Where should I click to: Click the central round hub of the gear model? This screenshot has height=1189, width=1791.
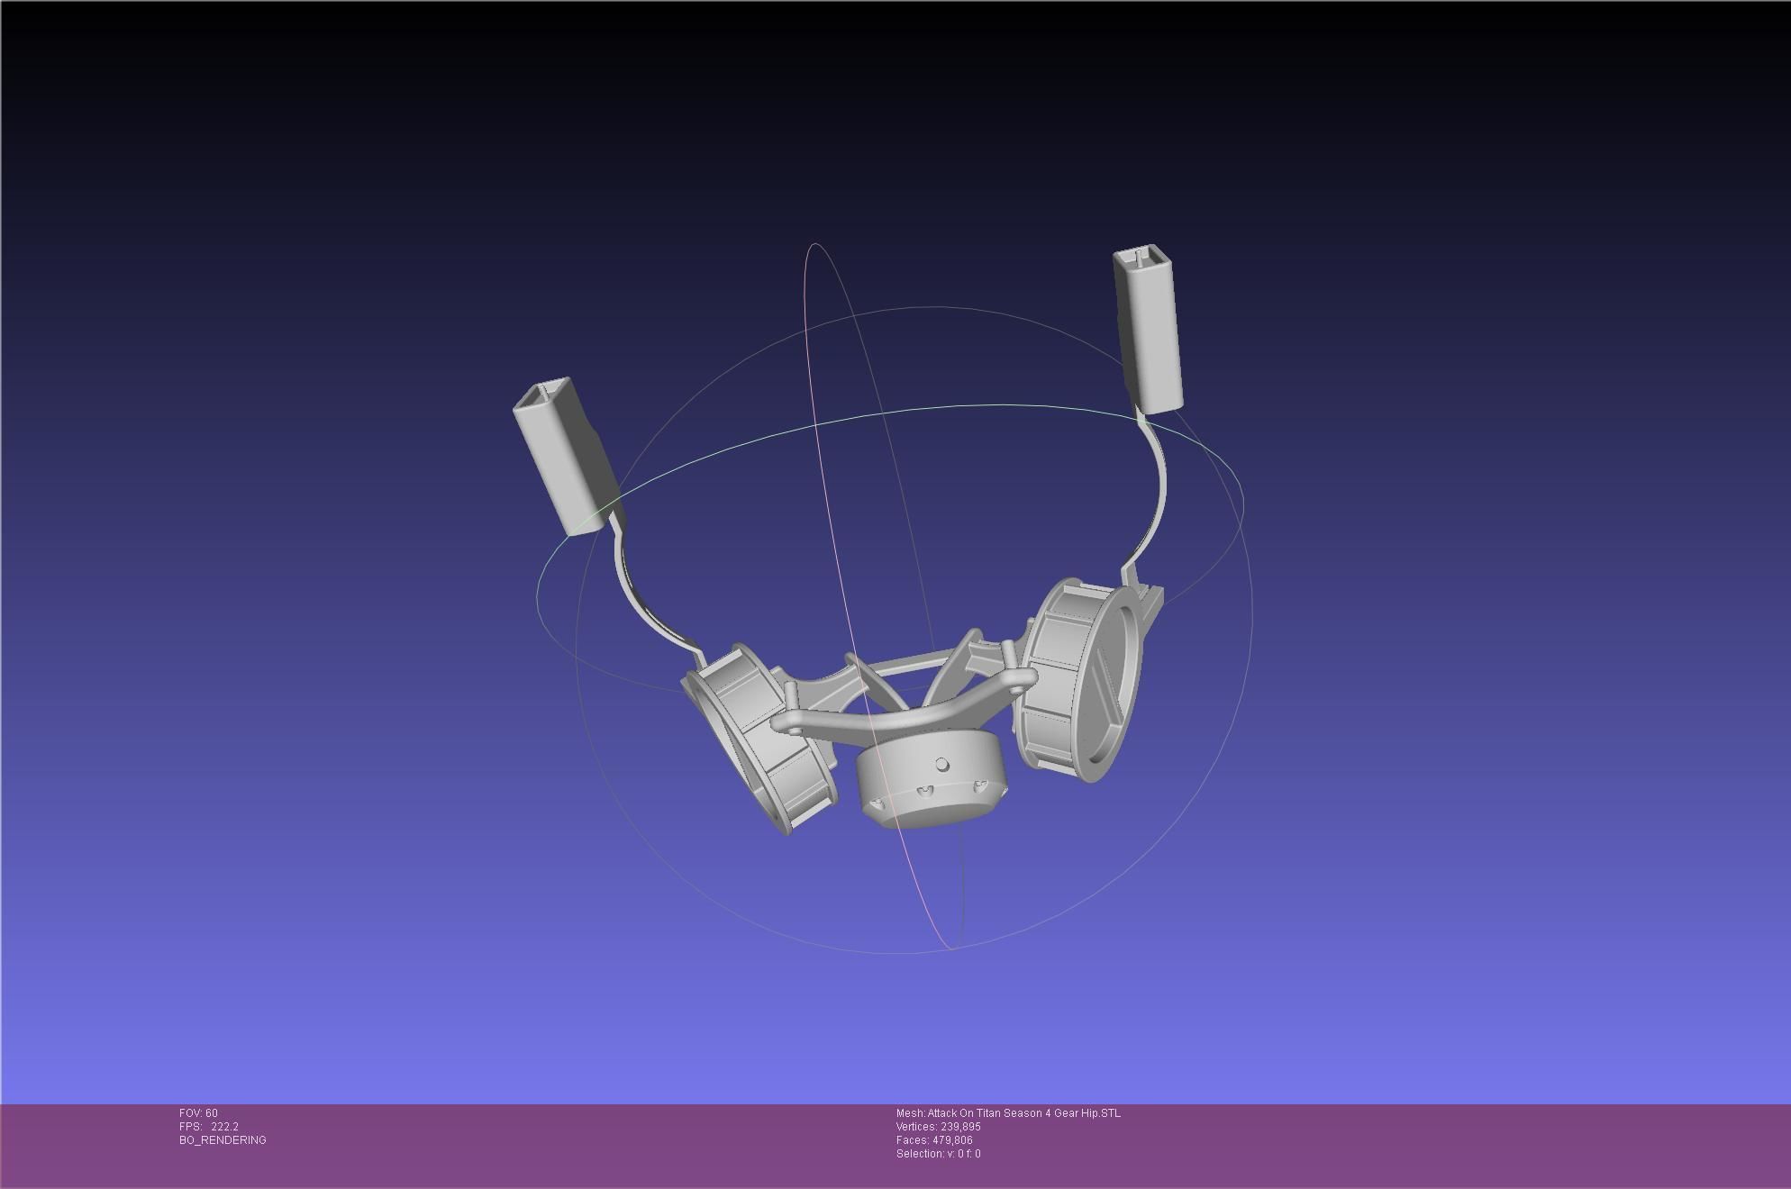tap(930, 779)
